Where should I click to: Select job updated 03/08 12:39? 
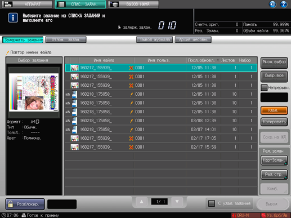(161, 121)
